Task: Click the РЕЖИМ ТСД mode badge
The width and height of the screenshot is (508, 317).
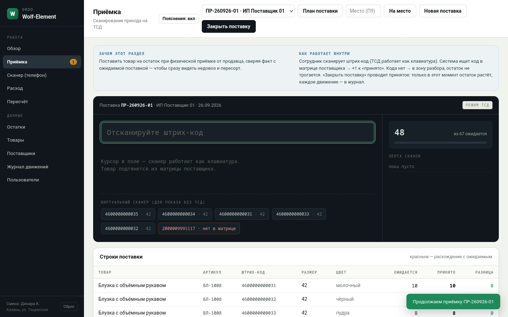Action: coord(477,105)
